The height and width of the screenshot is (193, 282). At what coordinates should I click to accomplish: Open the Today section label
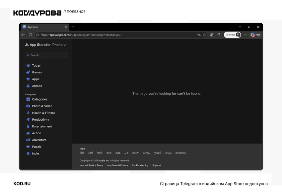point(36,66)
